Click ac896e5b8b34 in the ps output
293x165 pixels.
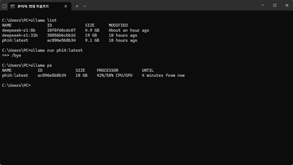[x=52, y=75]
